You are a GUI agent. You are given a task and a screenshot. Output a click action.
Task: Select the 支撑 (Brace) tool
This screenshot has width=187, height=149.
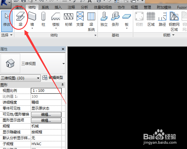pyautogui.click(x=80, y=19)
